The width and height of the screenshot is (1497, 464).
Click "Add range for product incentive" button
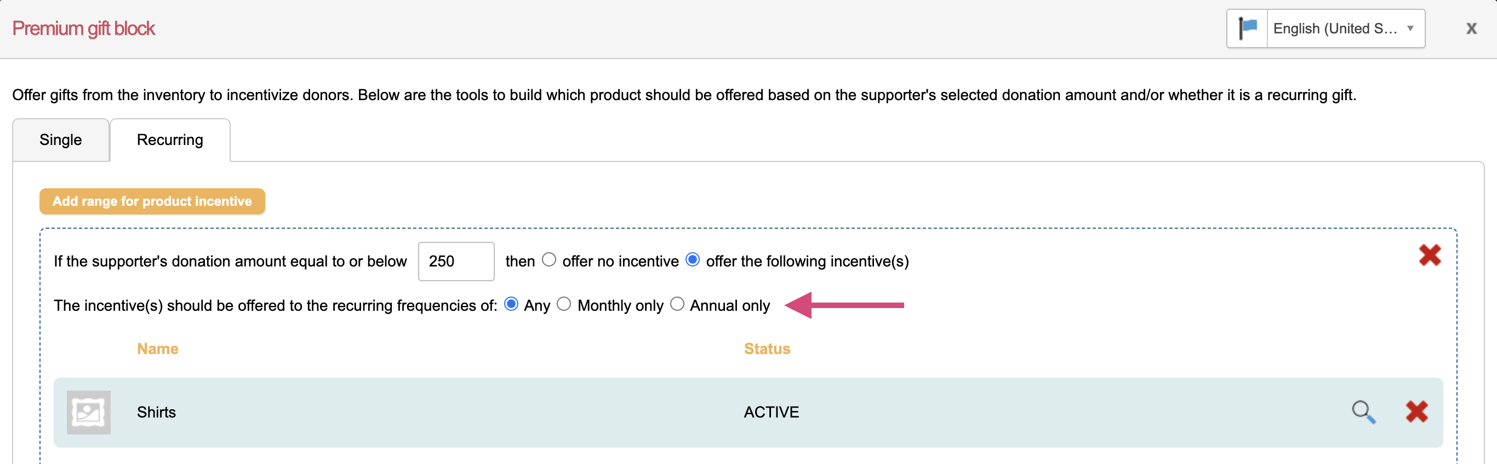click(x=152, y=201)
